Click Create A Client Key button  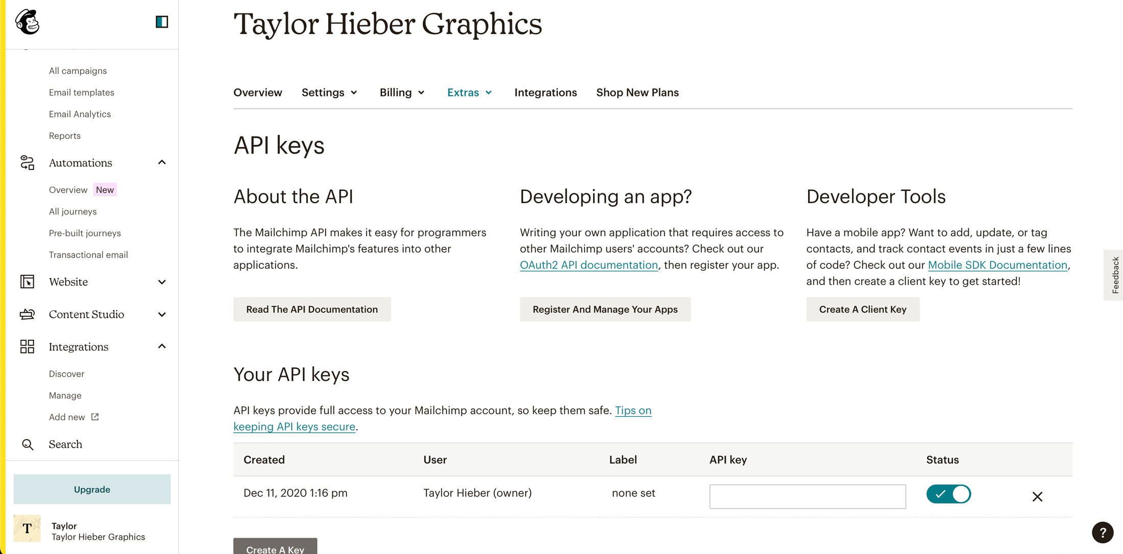tap(863, 309)
